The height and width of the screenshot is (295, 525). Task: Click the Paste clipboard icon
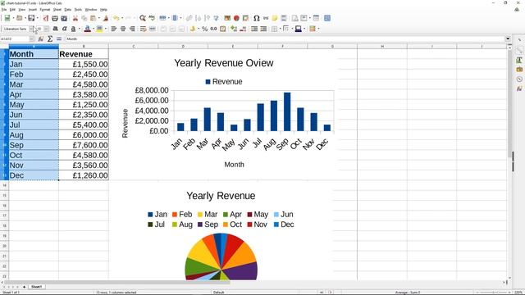94,18
